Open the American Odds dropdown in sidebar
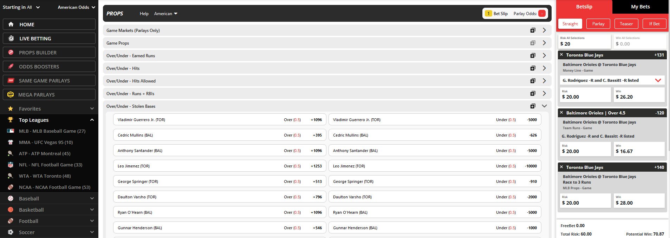 click(x=77, y=7)
